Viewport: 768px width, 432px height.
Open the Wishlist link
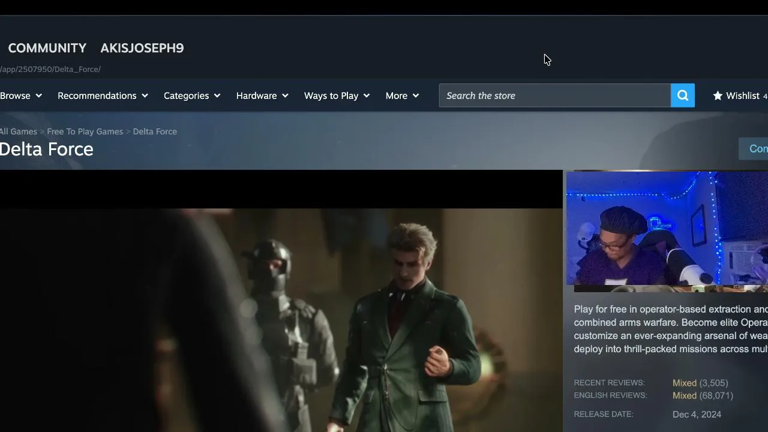tap(743, 95)
